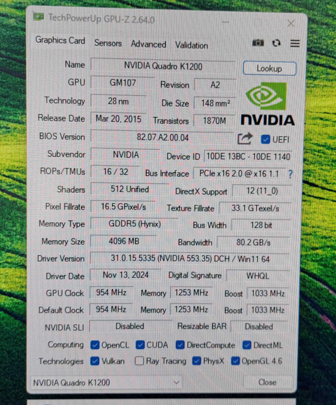Click the GPU Clock row Memory 1253 MHz field
This screenshot has width=336, height=405.
(191, 293)
